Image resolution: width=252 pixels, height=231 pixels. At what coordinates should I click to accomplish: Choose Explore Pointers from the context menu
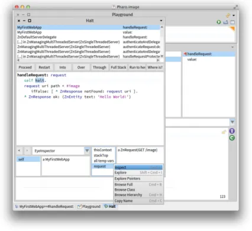pos(138,178)
